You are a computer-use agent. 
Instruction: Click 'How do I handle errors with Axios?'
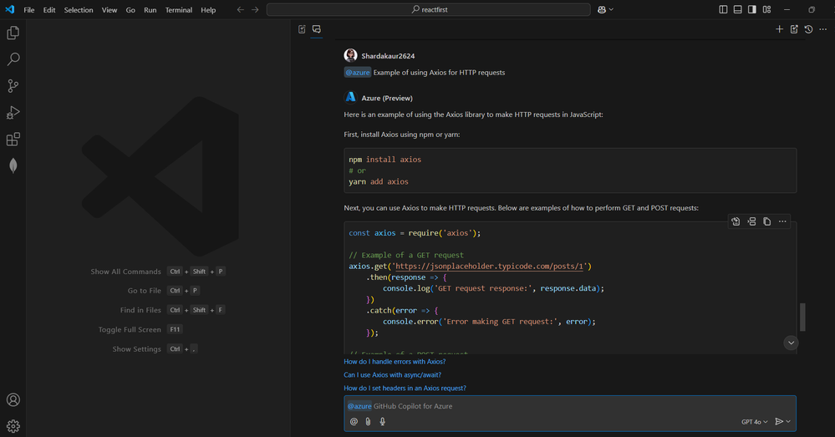395,362
